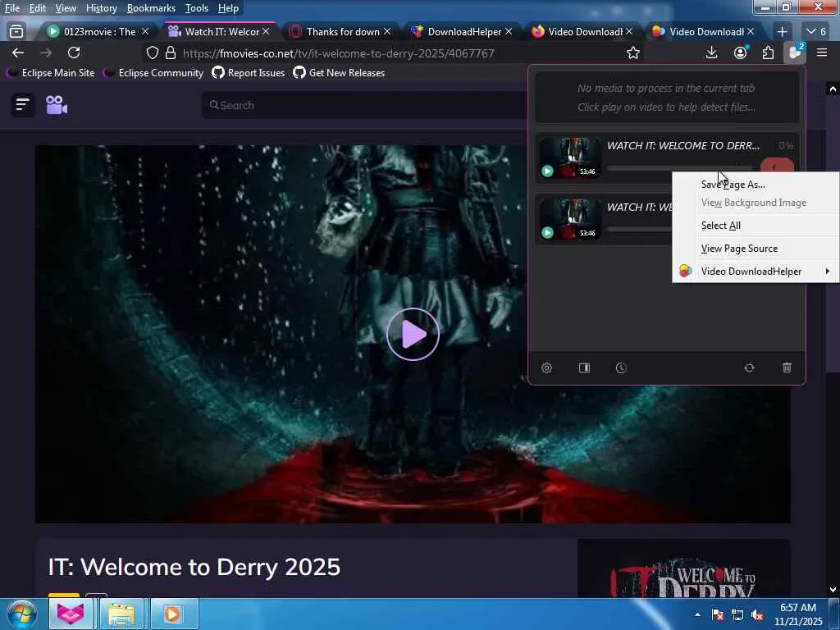Image resolution: width=840 pixels, height=630 pixels.
Task: Open Eclipse Community bookmark
Action: click(x=153, y=73)
